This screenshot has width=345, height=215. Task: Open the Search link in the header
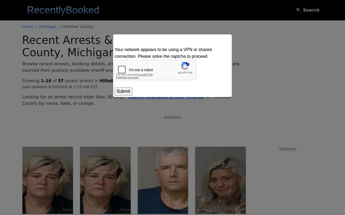[x=308, y=10]
